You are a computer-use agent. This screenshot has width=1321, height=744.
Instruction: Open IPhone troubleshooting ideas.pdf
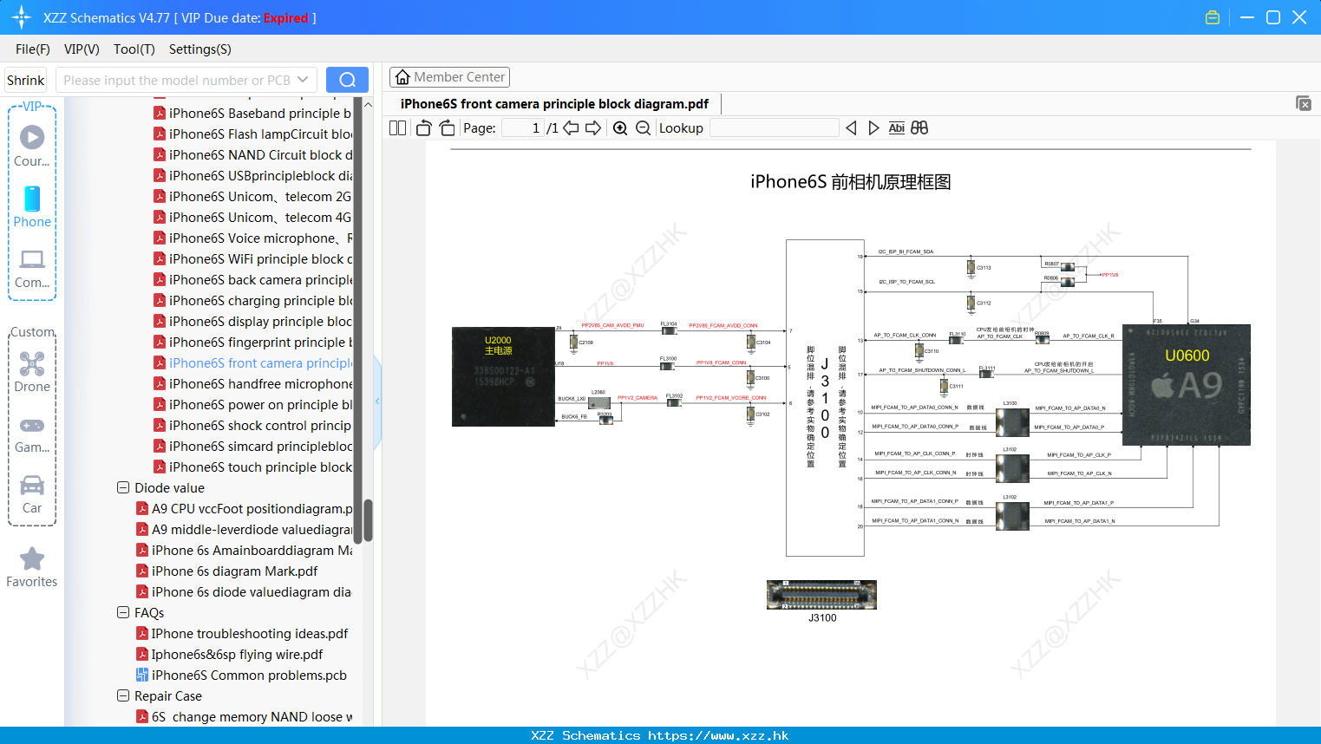point(242,633)
